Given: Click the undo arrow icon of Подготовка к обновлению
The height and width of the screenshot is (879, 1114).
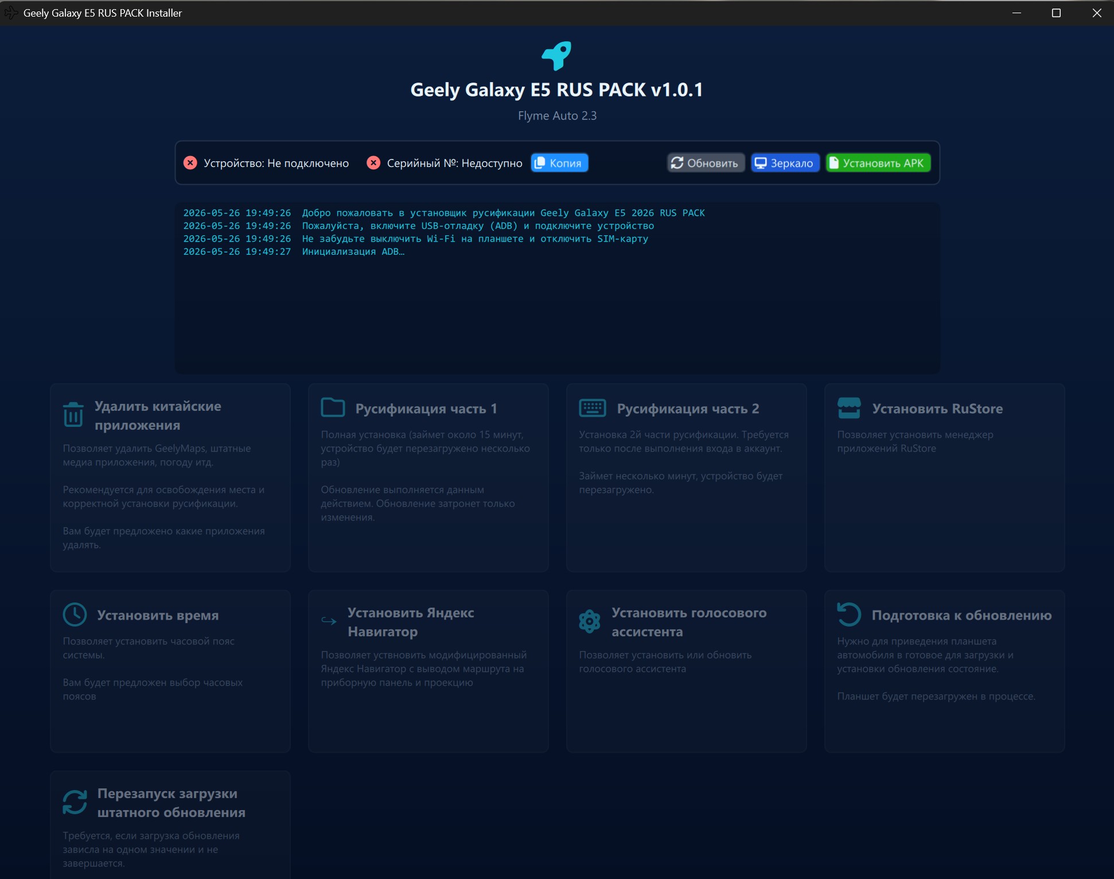Looking at the screenshot, I should click(849, 614).
